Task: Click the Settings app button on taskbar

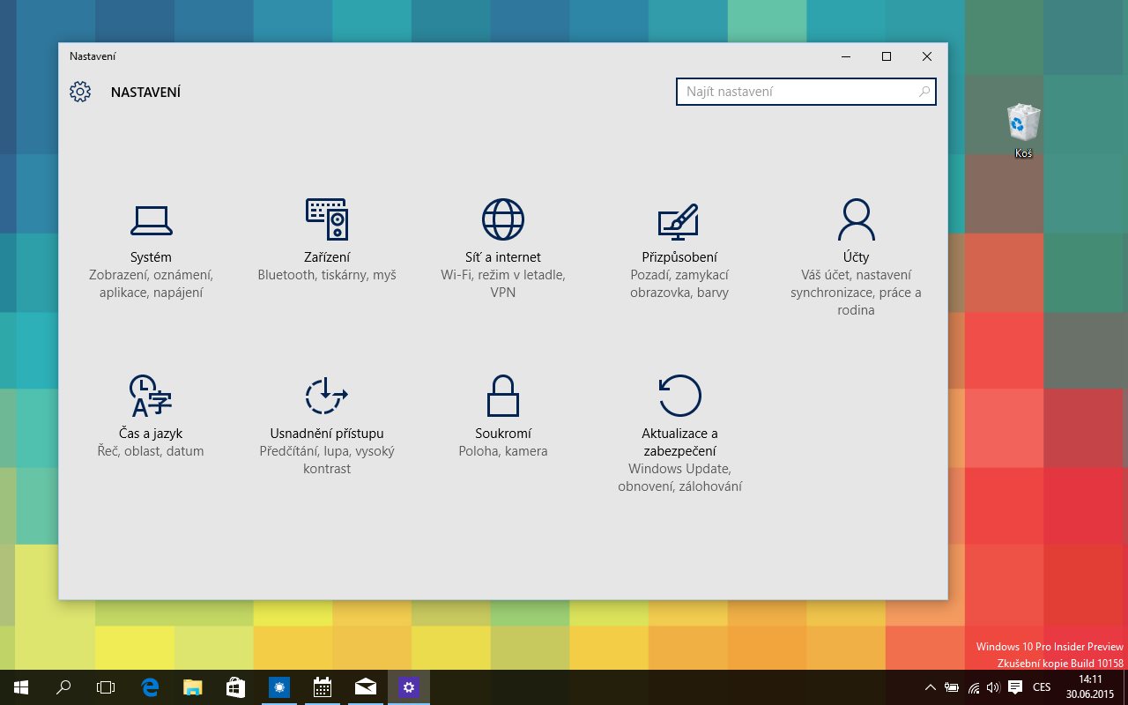Action: [x=408, y=687]
